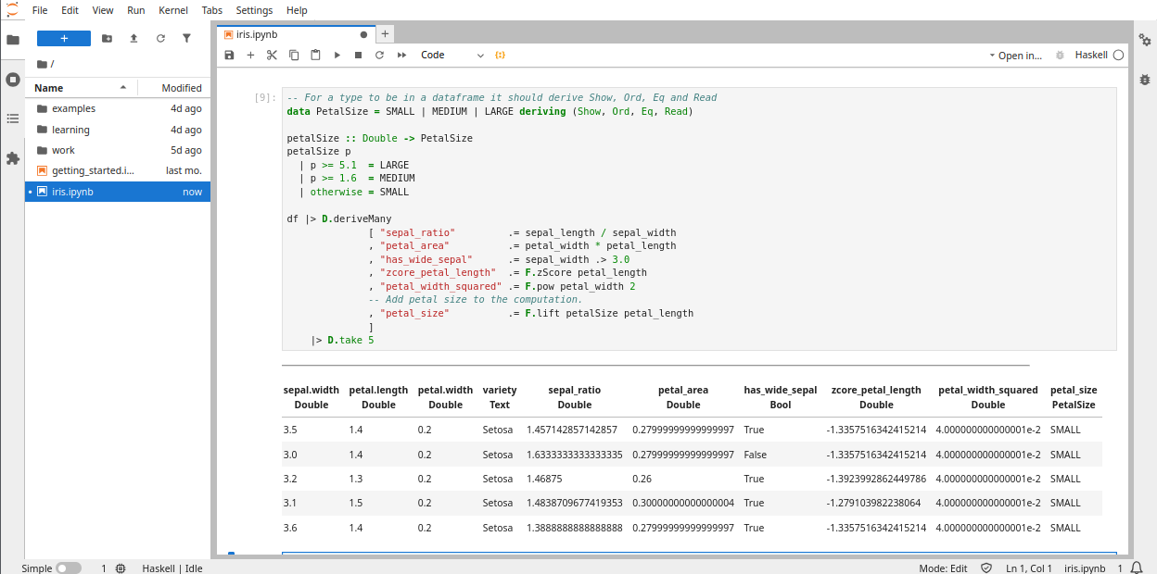Run the selected cell
Viewport: 1157px width, 574px height.
(x=337, y=56)
